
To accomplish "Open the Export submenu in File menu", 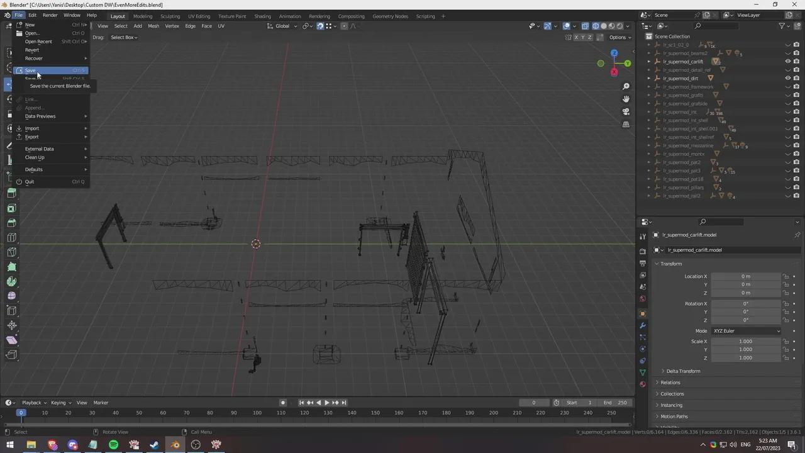I will (x=32, y=137).
